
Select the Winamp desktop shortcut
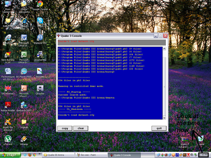[x=24, y=141]
